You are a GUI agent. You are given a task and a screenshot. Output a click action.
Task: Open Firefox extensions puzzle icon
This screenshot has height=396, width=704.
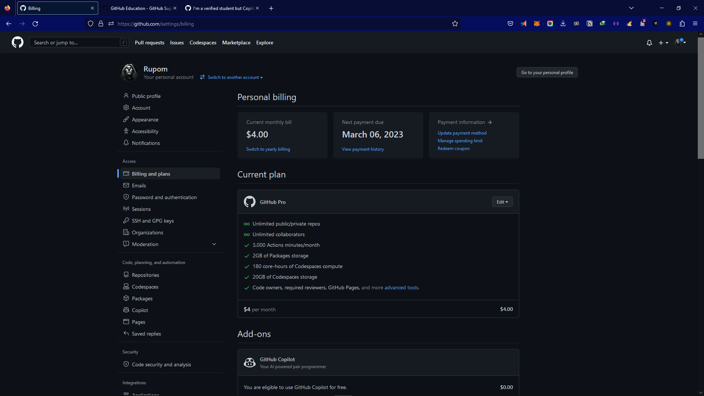[x=682, y=24]
